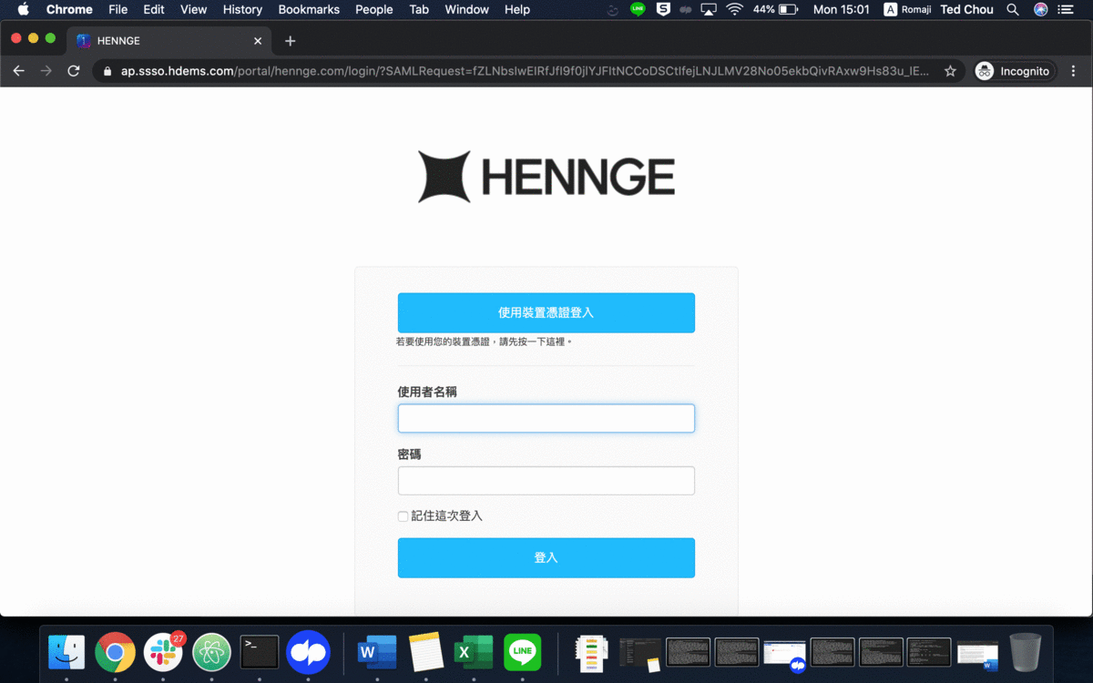The height and width of the screenshot is (683, 1093).
Task: Click the S shield menu bar icon
Action: (x=663, y=9)
